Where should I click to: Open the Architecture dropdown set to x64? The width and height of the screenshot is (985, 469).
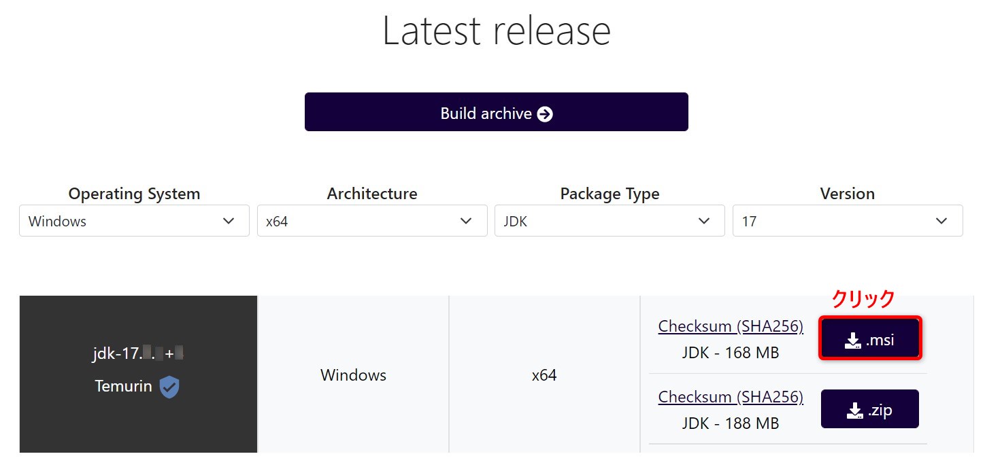(x=372, y=221)
